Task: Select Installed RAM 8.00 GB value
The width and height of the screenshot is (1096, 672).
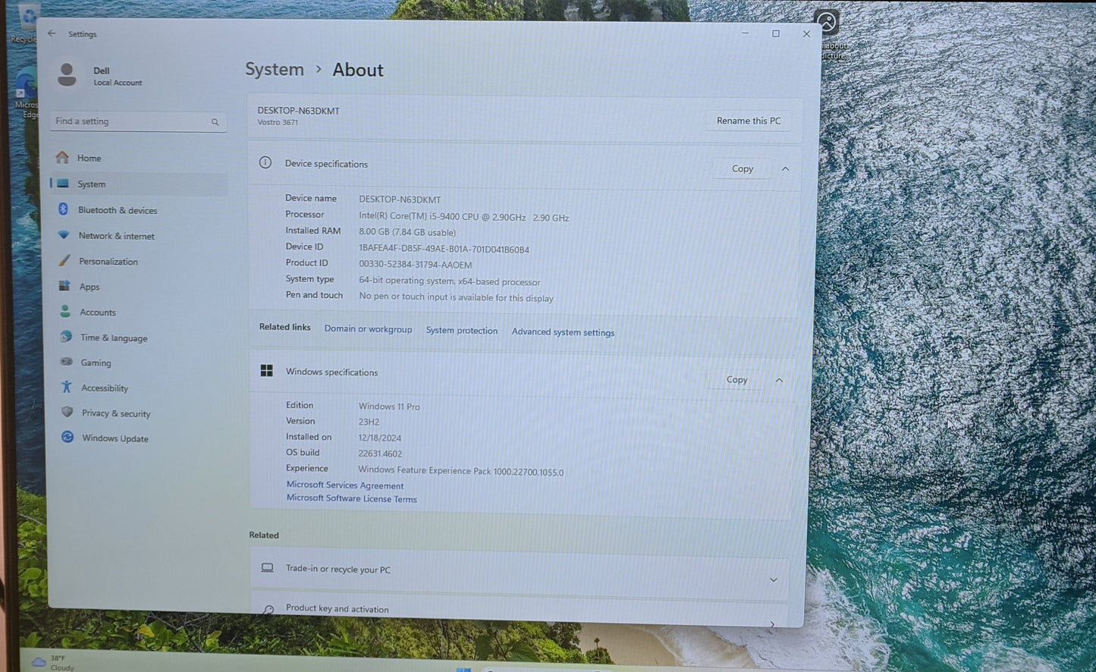Action: (x=407, y=233)
